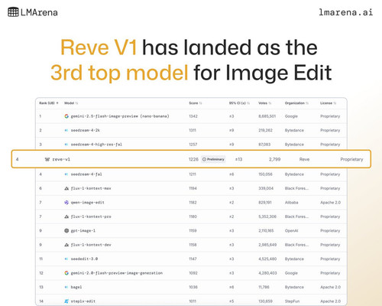Viewport: 382px width, 306px height.
Task: Toggle sort arrows on Votes column
Action: coord(270,103)
